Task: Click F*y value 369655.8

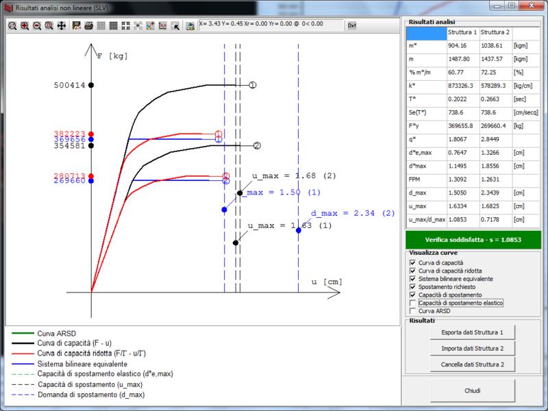Action: pos(463,126)
